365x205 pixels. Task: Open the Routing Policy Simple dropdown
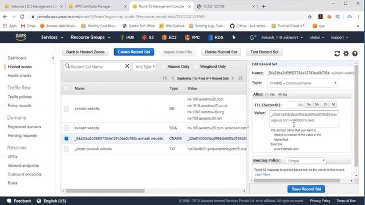coord(306,161)
